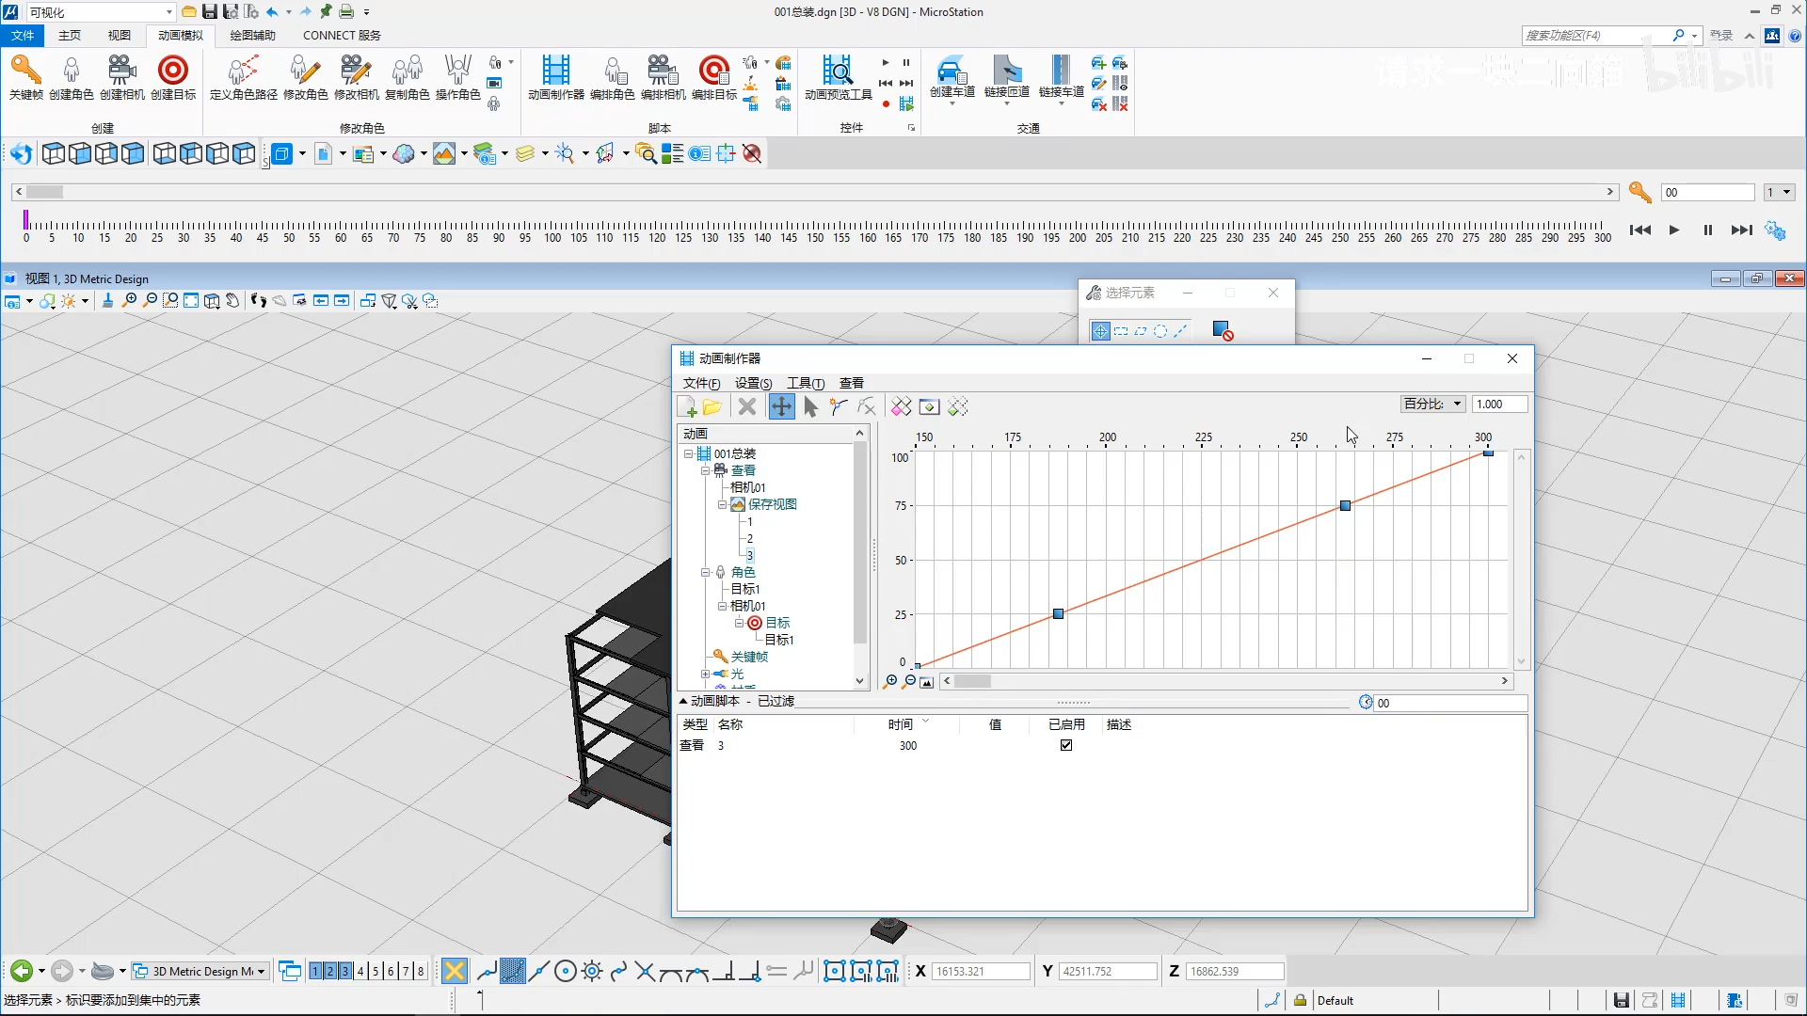Select the 创建相机 create camera tool

[x=121, y=71]
